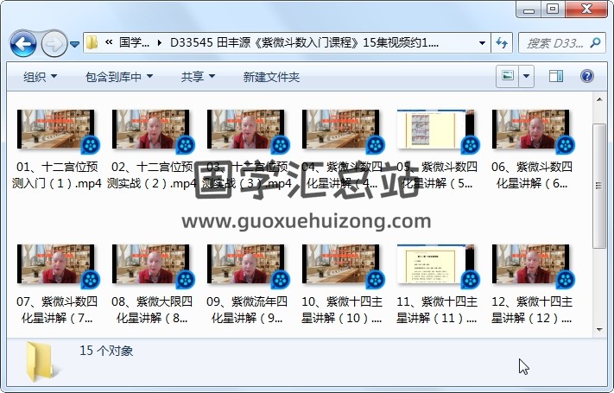Click the 国学 breadcrumb in address bar
Image resolution: width=614 pixels, height=393 pixels.
click(x=134, y=42)
